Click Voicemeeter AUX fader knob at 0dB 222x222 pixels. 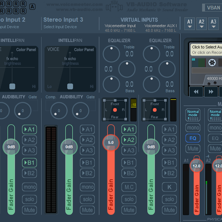coord(151,147)
